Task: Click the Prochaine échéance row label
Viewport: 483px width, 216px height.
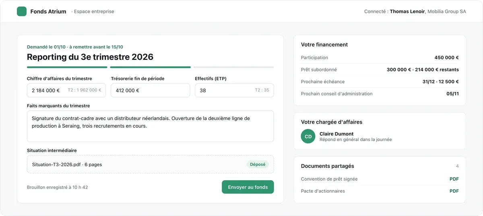Action: point(323,82)
